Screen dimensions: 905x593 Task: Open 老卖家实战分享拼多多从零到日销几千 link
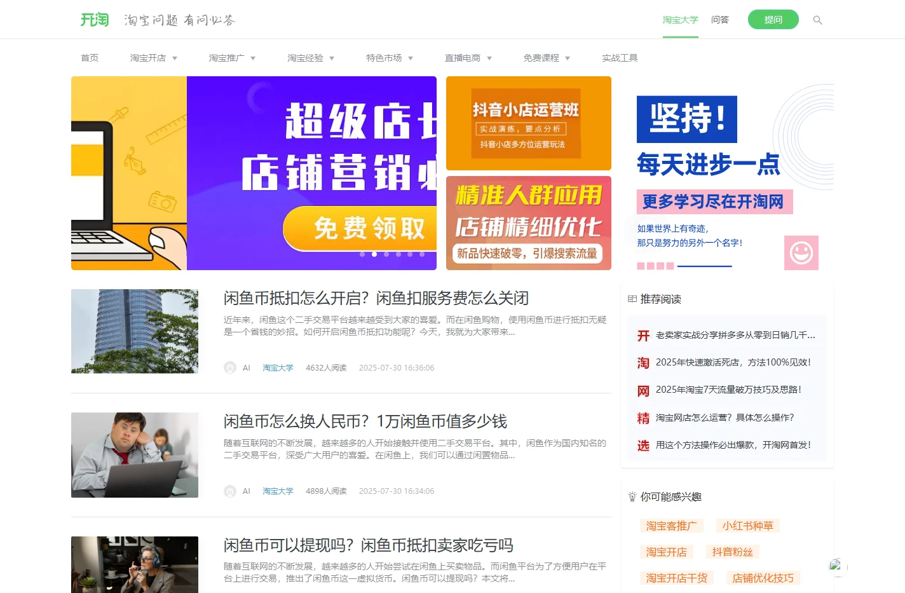[x=735, y=335]
